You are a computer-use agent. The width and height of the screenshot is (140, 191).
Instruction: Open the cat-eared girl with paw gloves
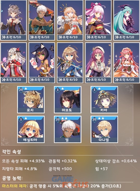click(42, 63)
